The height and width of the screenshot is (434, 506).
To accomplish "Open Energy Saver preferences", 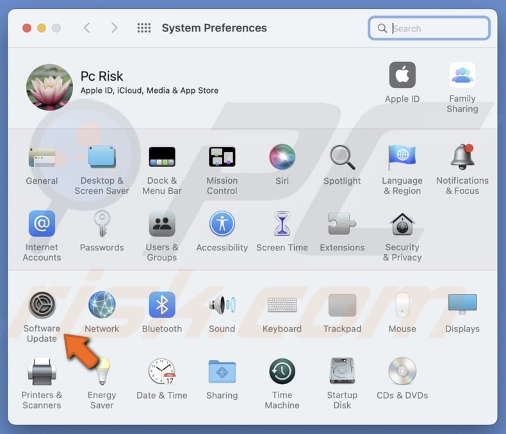I will [x=102, y=371].
